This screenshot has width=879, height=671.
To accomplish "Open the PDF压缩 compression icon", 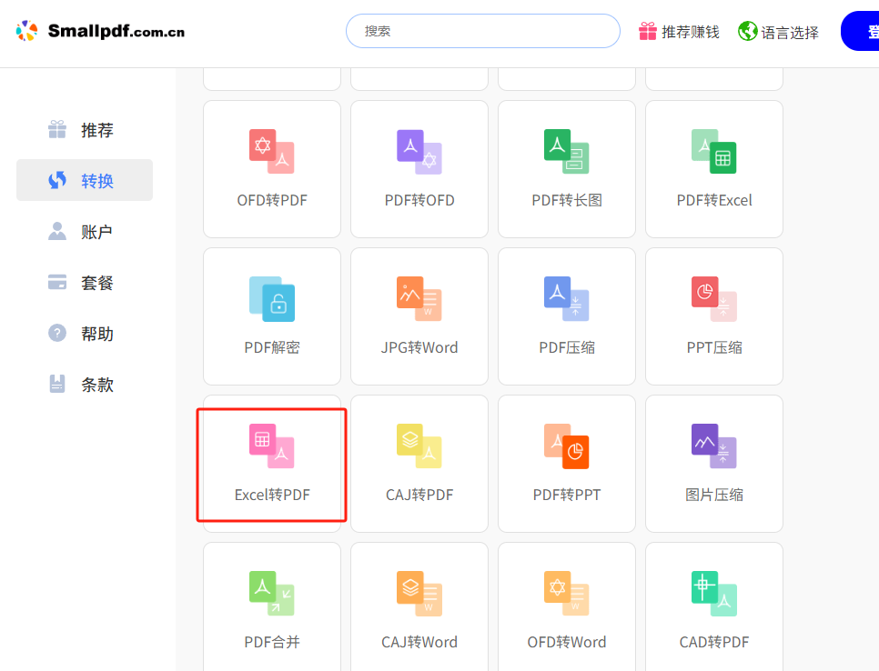I will click(x=567, y=298).
